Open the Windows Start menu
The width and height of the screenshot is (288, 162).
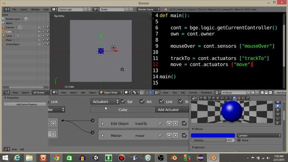tap(5, 158)
